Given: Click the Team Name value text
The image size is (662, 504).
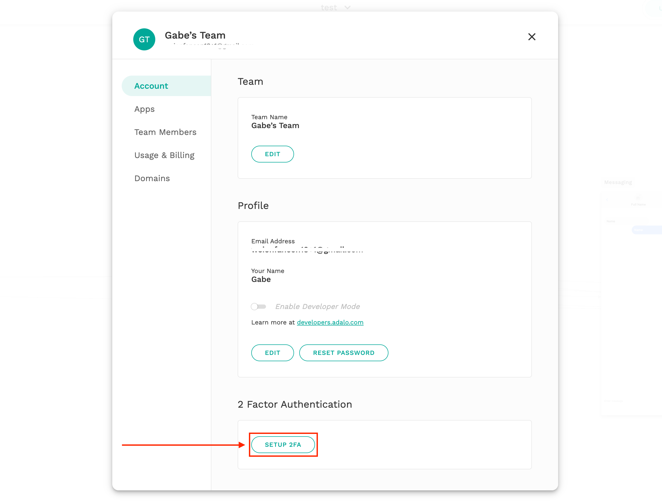Looking at the screenshot, I should tap(275, 125).
